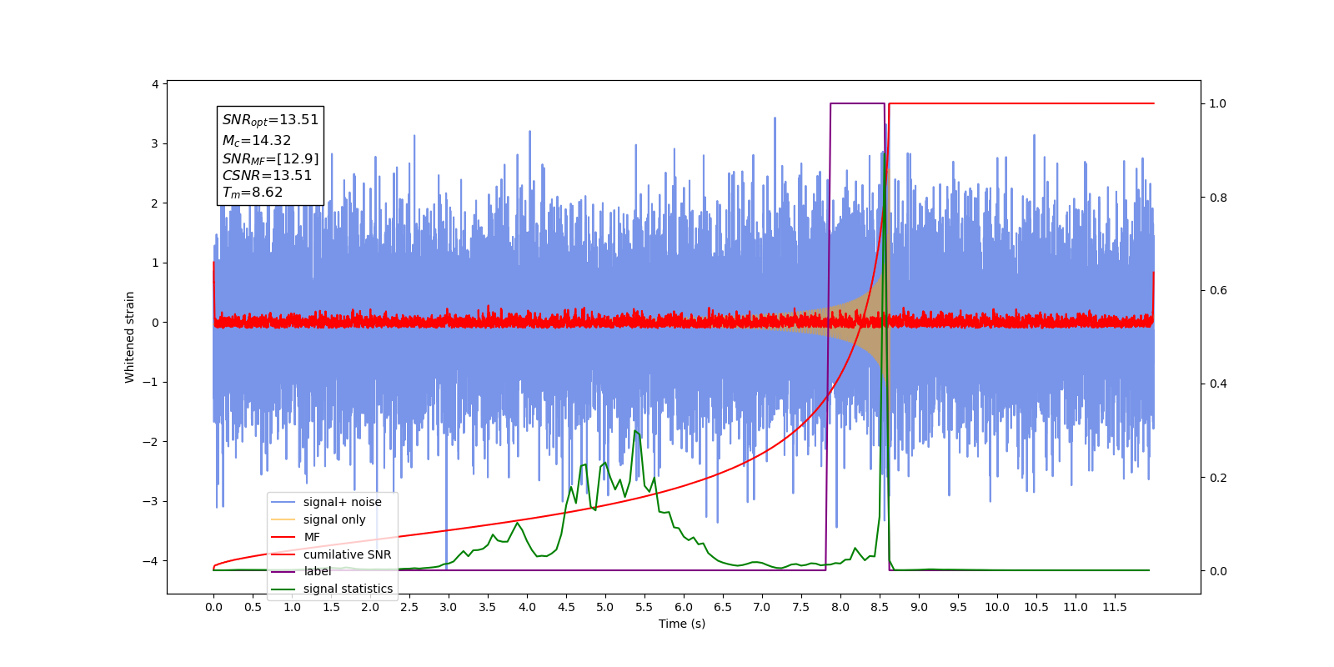The width and height of the screenshot is (1334, 667).
Task: Click the 10.5 tick on the time axis
Action: tap(1036, 607)
